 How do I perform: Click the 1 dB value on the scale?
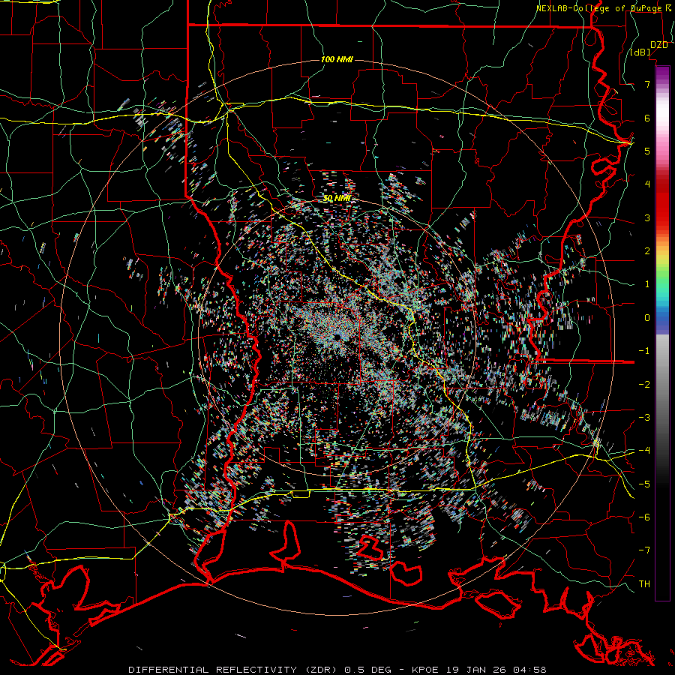pyautogui.click(x=647, y=284)
